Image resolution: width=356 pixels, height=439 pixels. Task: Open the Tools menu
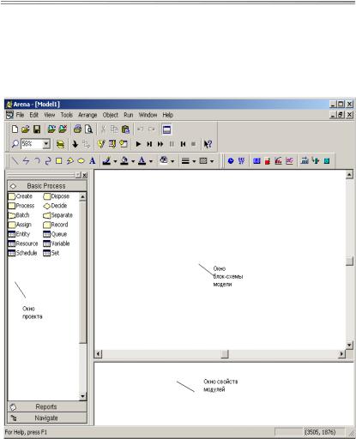(66, 115)
